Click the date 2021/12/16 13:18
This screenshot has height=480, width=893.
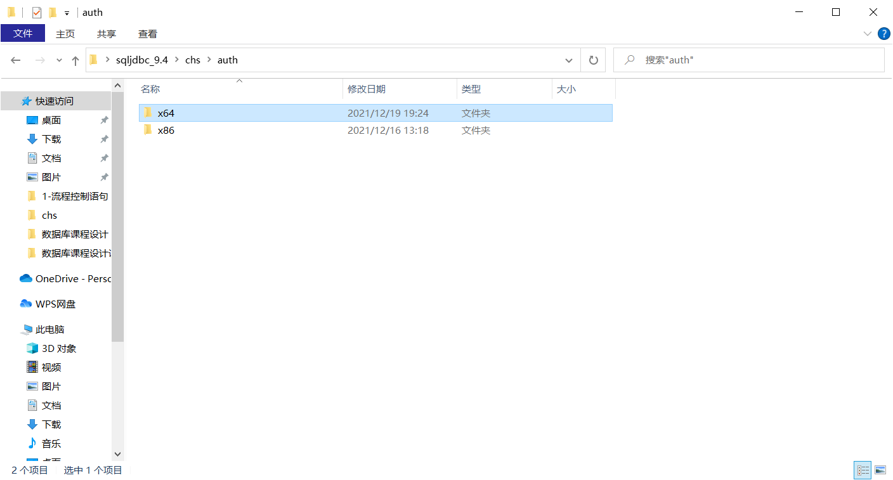tap(388, 131)
